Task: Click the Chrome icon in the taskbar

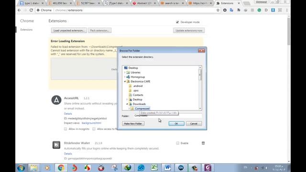Action: [61, 168]
